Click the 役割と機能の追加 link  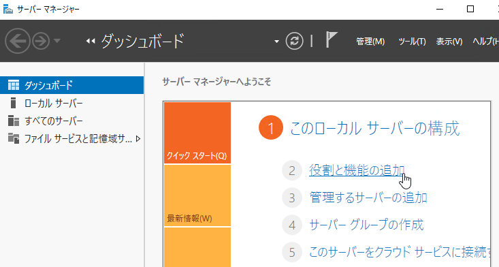357,170
